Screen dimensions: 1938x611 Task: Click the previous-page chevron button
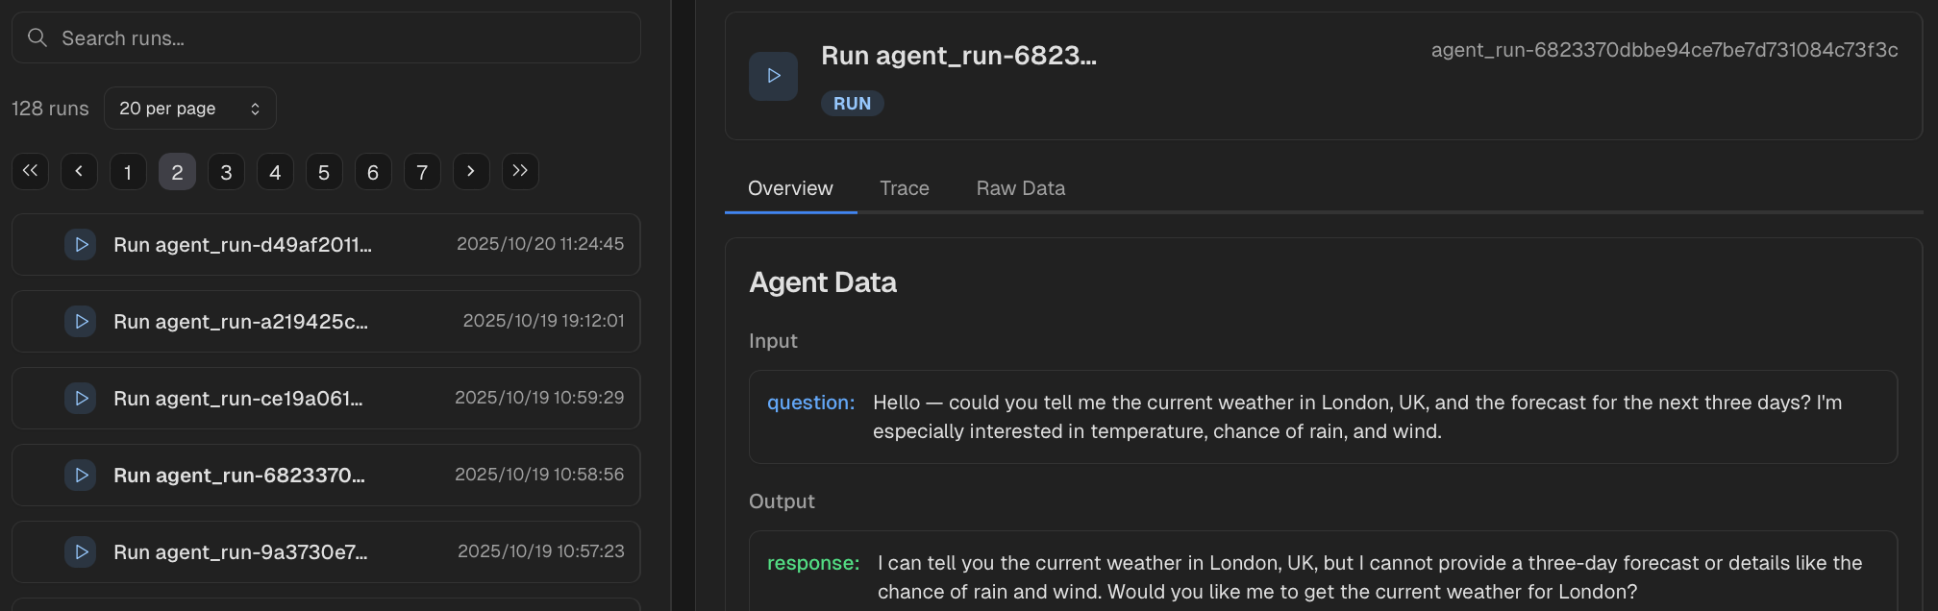click(79, 171)
